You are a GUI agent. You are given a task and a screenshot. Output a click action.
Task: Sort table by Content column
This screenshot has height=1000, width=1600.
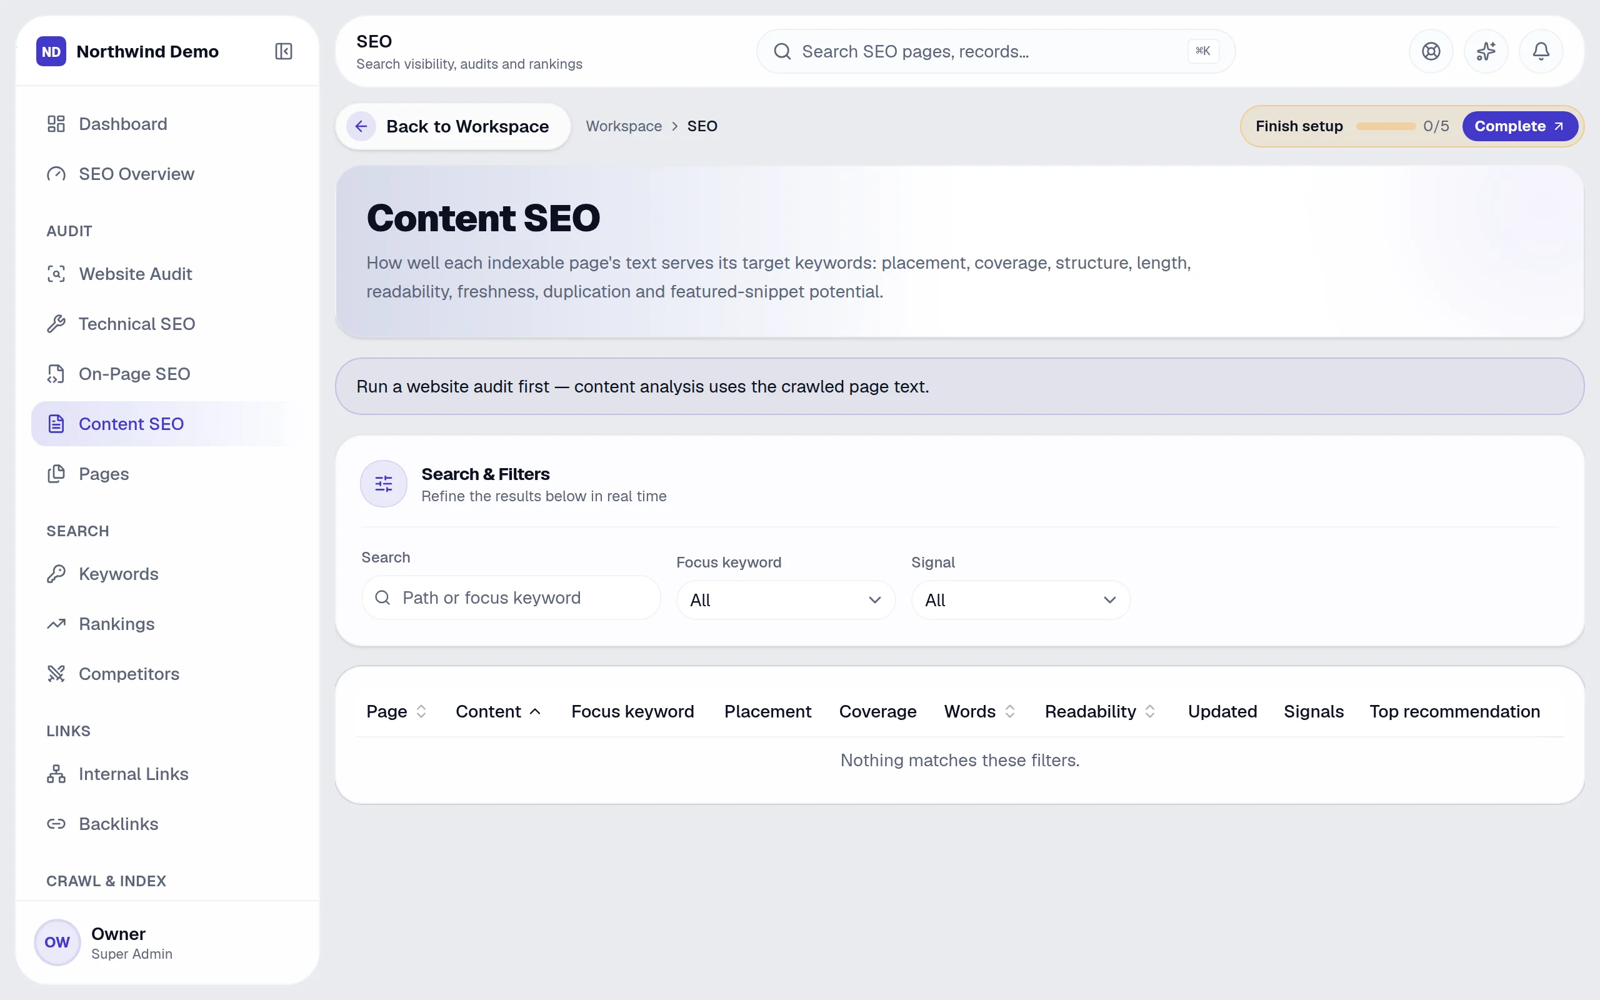click(x=499, y=712)
